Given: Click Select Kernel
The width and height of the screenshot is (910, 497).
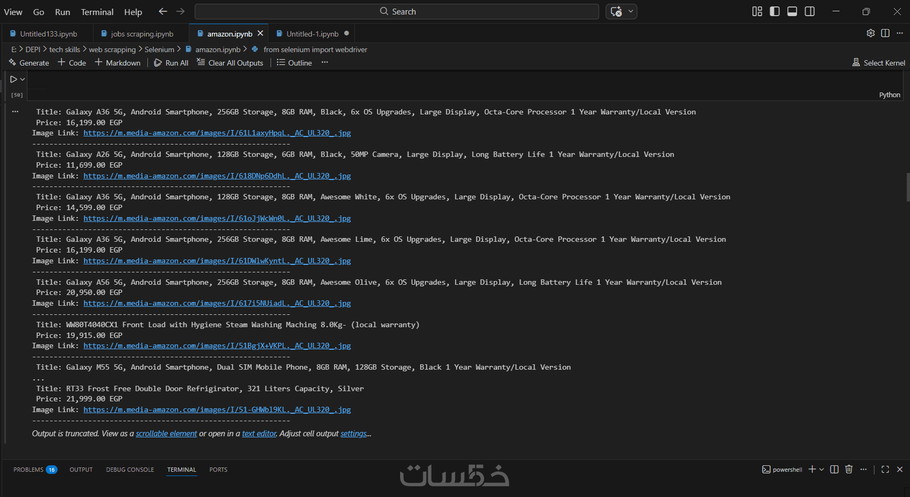Looking at the screenshot, I should [879, 63].
